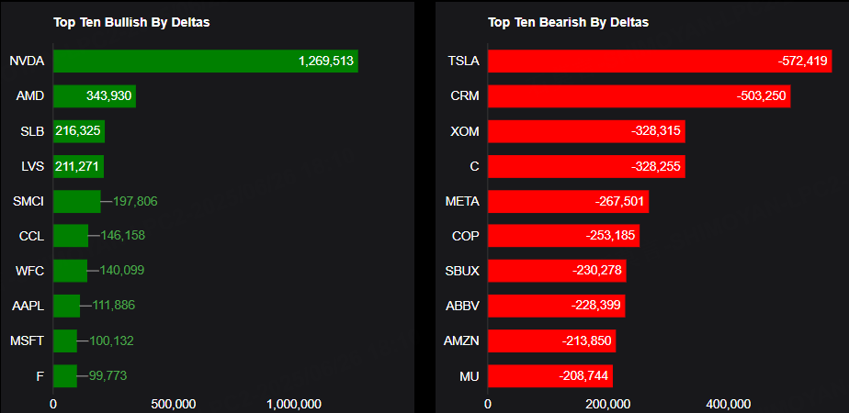Select the AAPL green bar

tap(66, 306)
